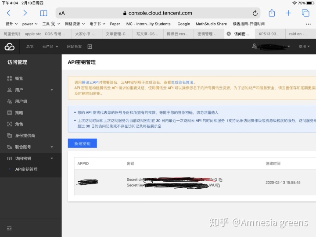
Task: Click the 用户组 group icon in sidebar
Action: (10, 101)
